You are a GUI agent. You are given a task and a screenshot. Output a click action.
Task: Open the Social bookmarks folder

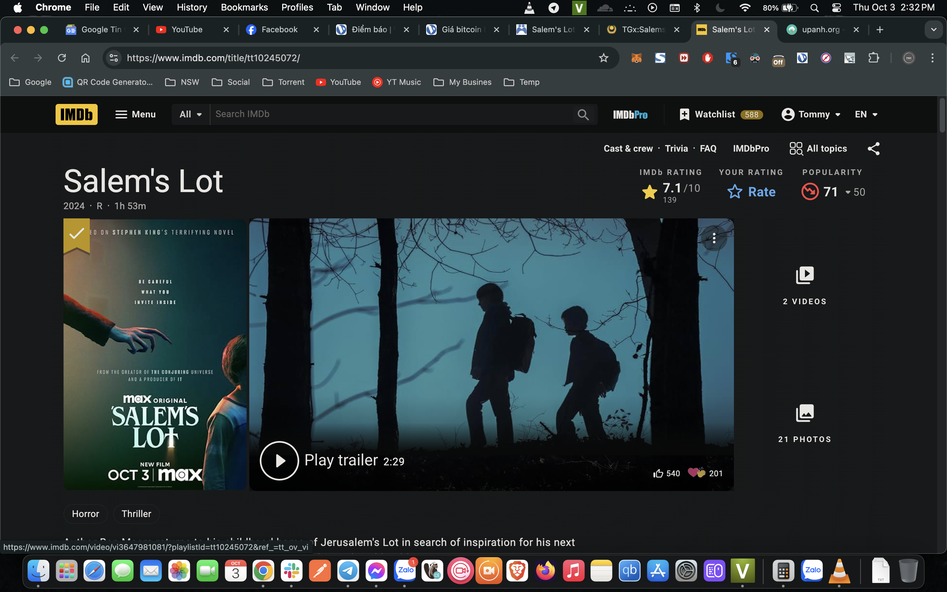pos(231,82)
